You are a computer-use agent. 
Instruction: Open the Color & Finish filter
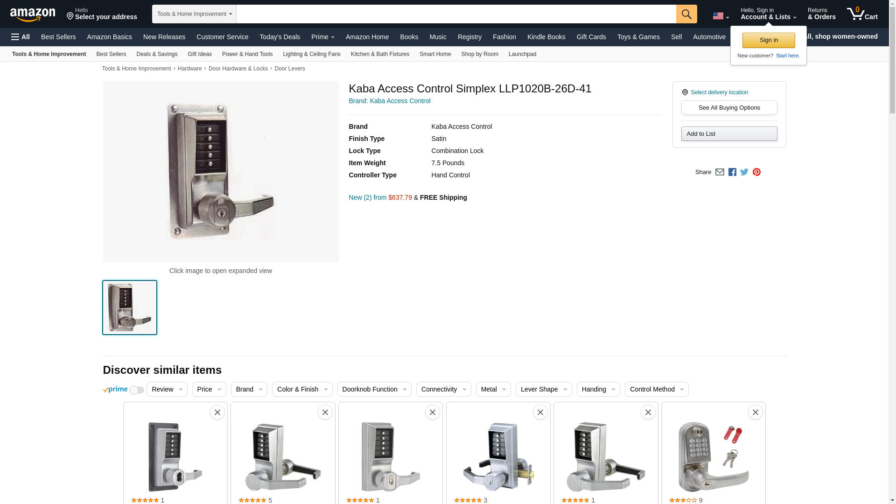point(302,389)
